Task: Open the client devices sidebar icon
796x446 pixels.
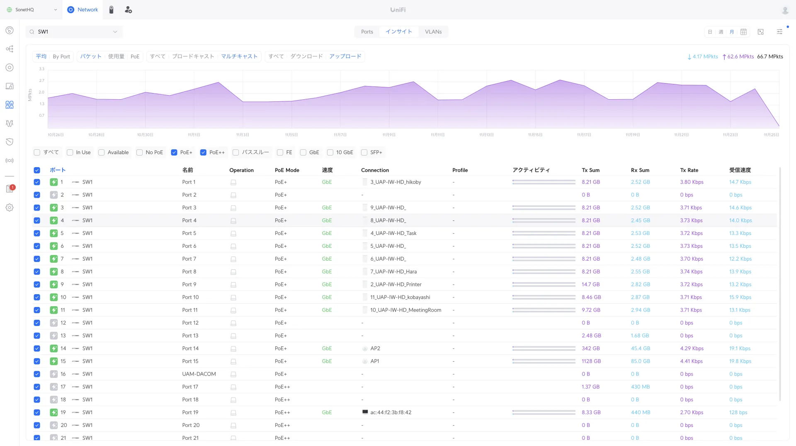Action: click(10, 86)
